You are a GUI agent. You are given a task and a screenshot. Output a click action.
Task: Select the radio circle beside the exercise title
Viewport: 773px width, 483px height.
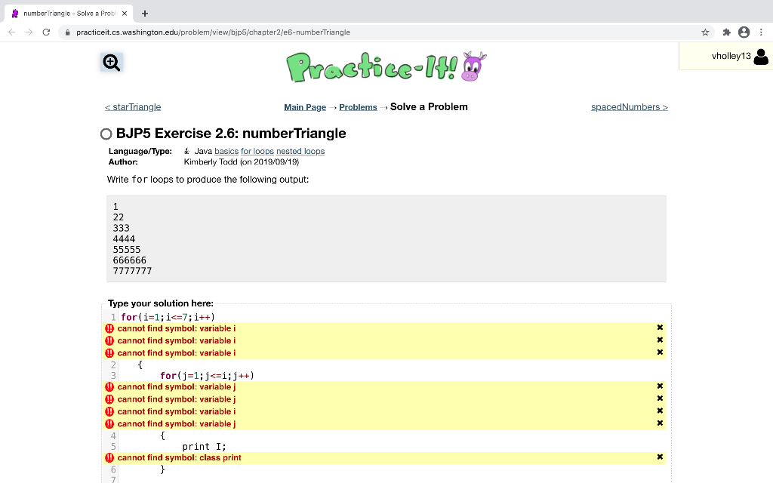[x=106, y=134]
